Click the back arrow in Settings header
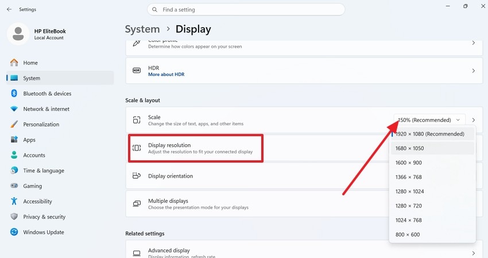488x258 pixels. 9,9
